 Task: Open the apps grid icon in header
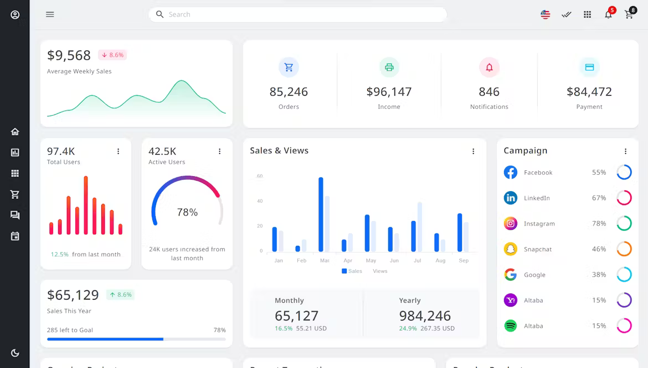coord(587,14)
